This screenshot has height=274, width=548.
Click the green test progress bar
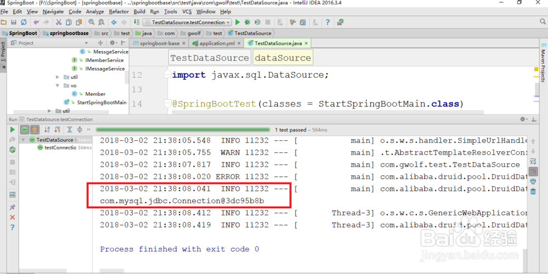(183, 130)
